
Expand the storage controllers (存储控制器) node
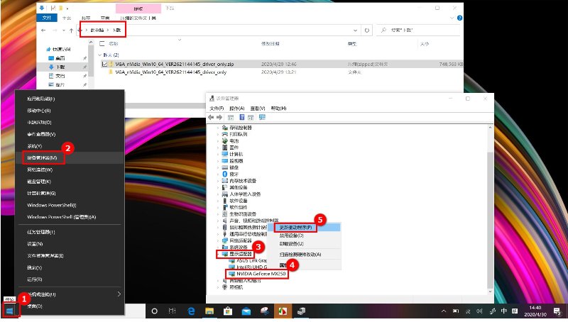click(x=218, y=128)
